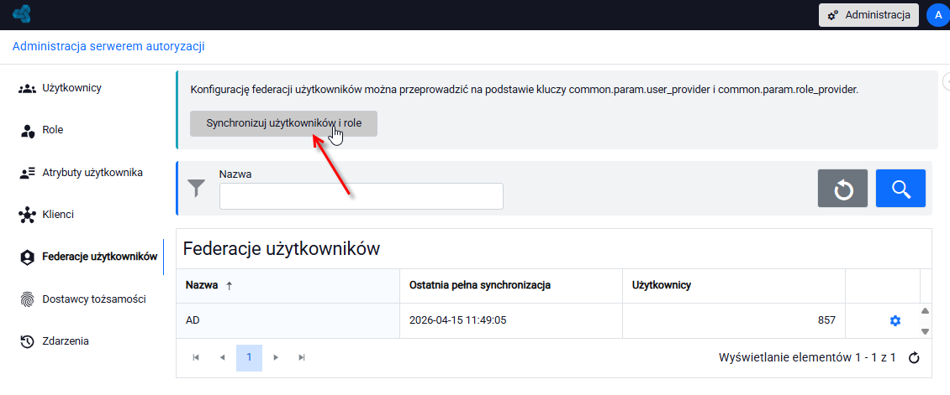Open the user avatar 'A' menu
Image resolution: width=950 pixels, height=395 pixels.
coord(937,15)
